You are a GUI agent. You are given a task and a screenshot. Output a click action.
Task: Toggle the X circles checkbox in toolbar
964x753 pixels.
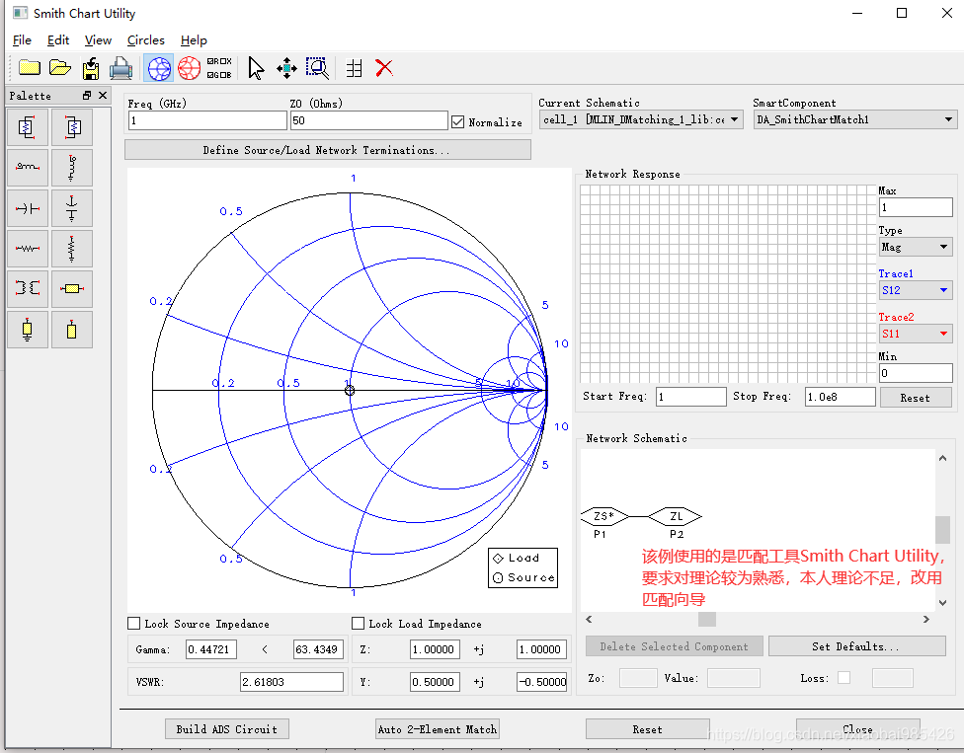224,61
